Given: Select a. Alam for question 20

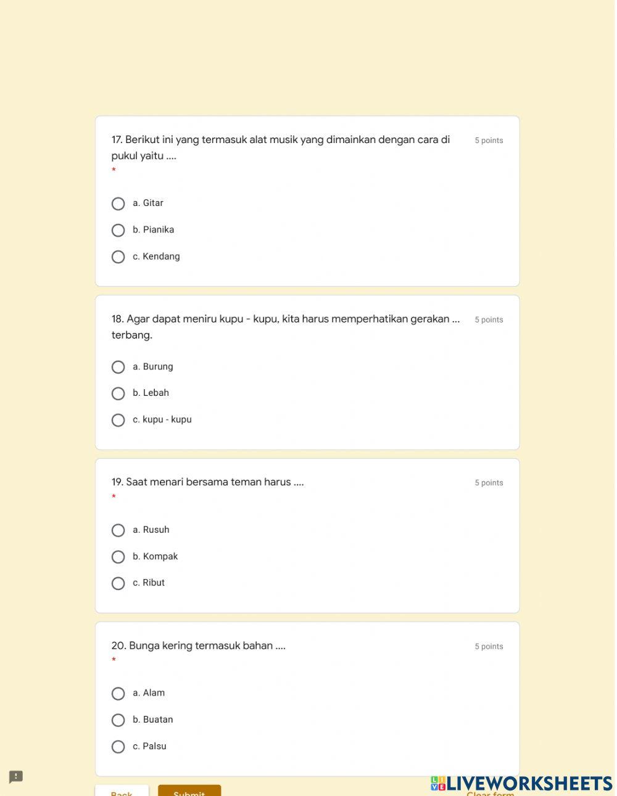Looking at the screenshot, I should [118, 694].
